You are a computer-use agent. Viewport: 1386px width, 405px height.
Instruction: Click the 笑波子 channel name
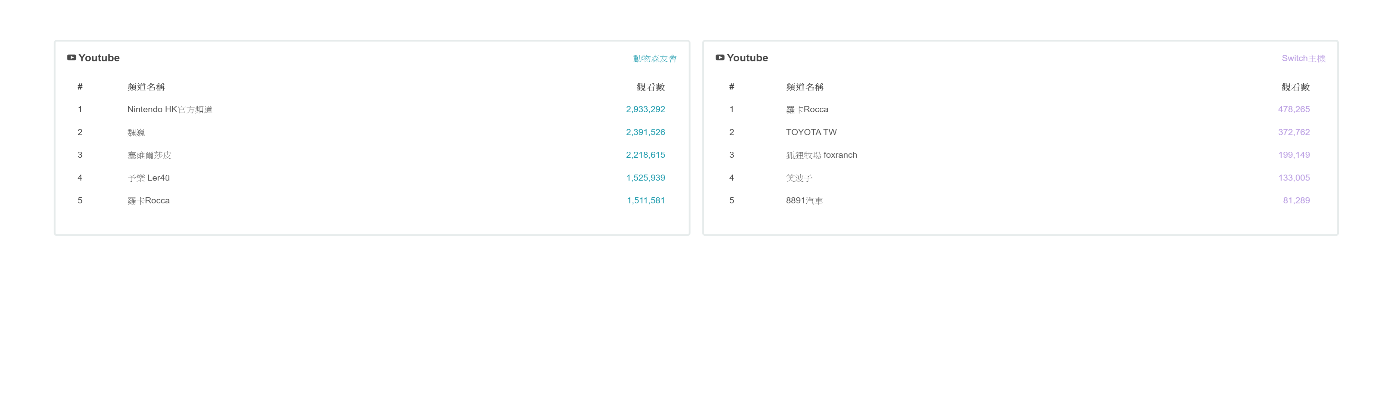tap(799, 178)
